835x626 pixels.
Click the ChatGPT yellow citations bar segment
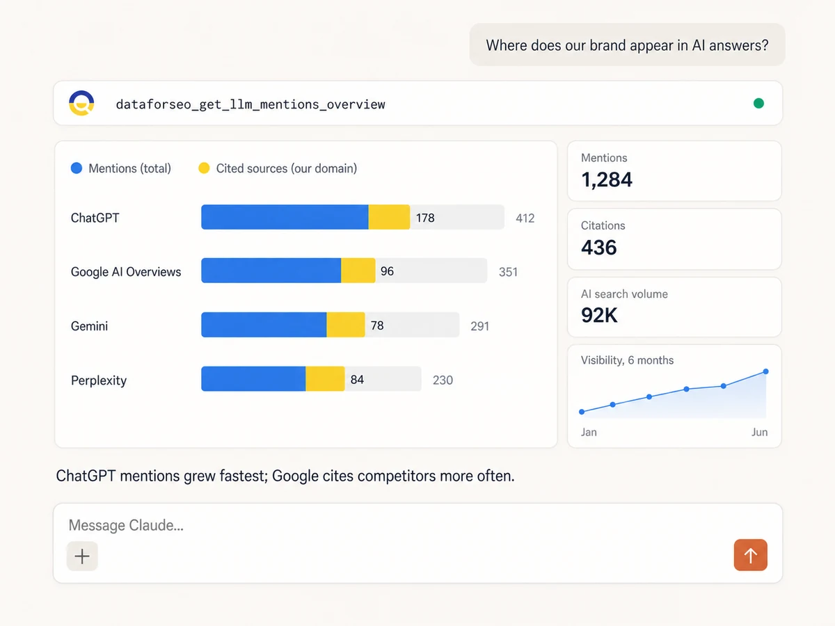pyautogui.click(x=389, y=217)
